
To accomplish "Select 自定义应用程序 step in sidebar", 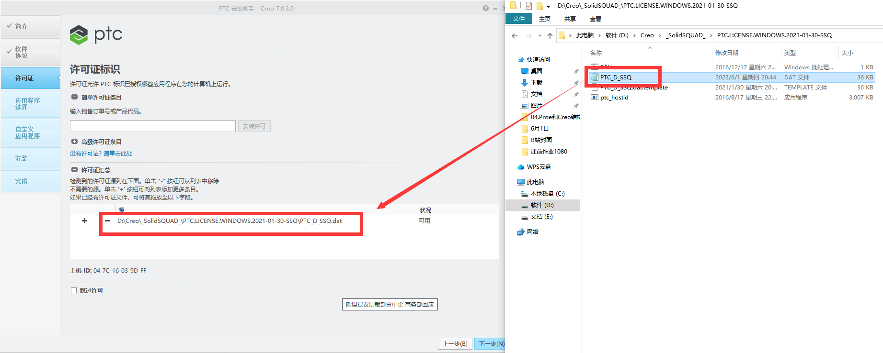I will pos(30,132).
